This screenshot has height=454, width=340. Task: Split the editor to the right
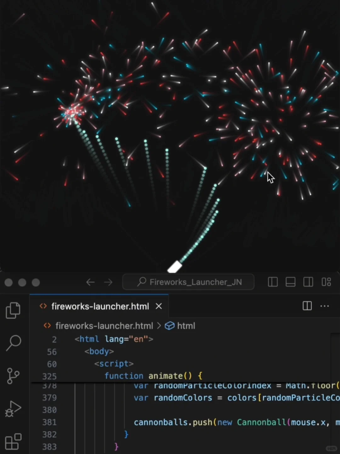coord(307,306)
